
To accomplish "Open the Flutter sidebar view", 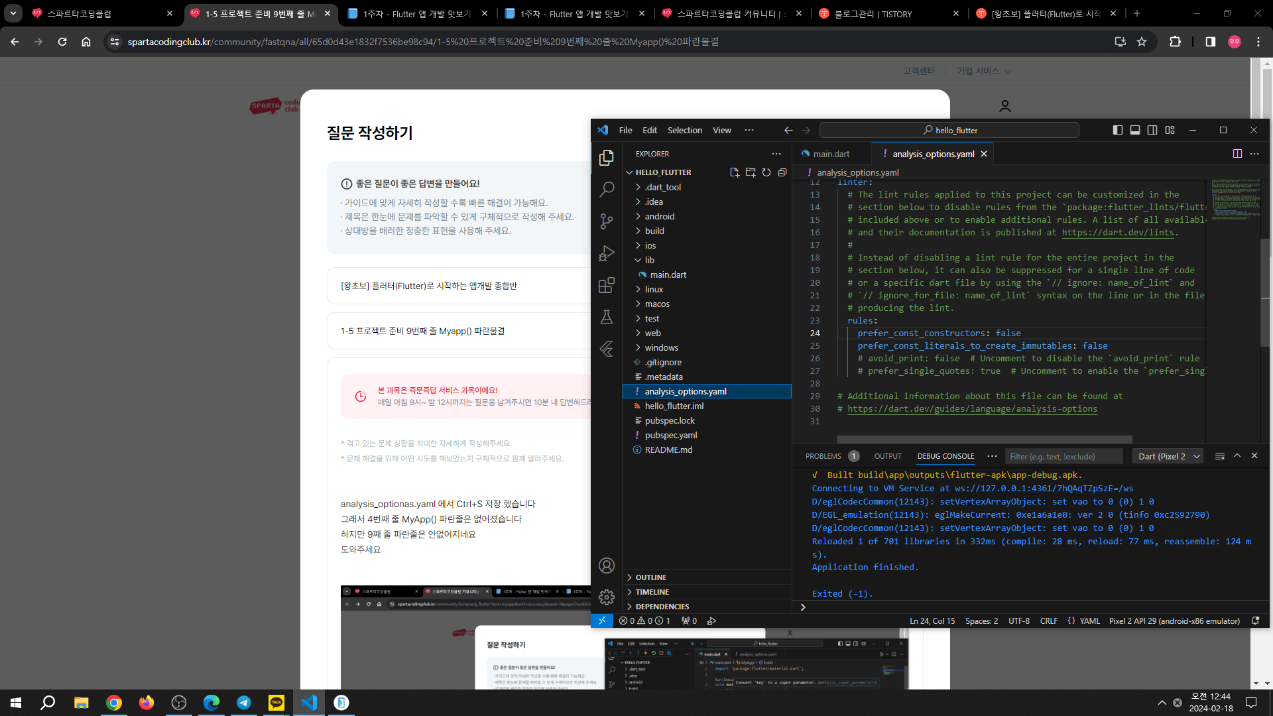I will pos(606,349).
